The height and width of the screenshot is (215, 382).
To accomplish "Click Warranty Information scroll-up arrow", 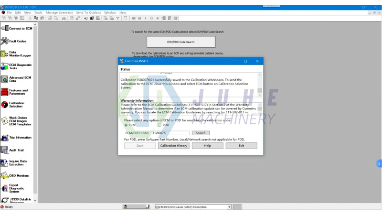I will coord(260,105).
